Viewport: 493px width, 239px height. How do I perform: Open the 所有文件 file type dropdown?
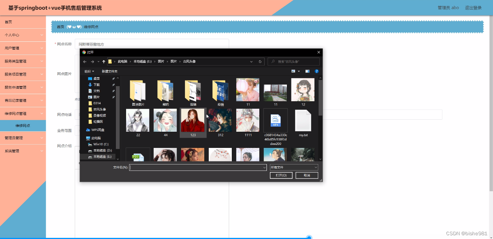coord(293,167)
